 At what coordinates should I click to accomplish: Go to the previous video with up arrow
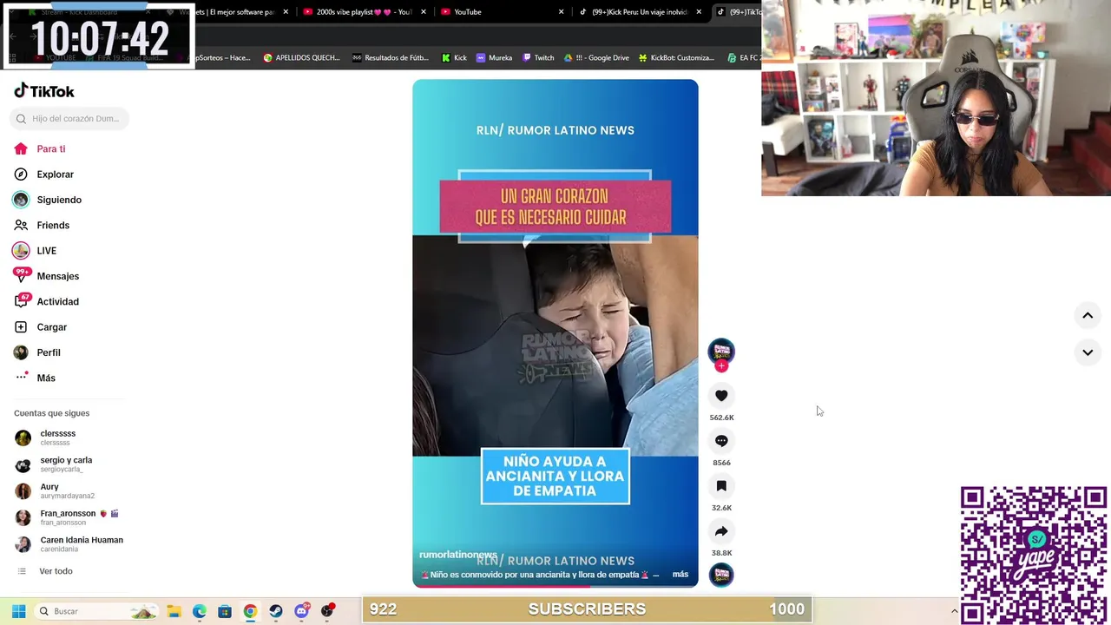click(x=1088, y=315)
